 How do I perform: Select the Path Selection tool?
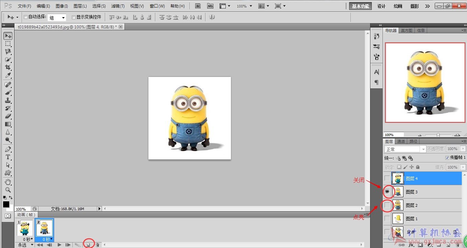8,165
